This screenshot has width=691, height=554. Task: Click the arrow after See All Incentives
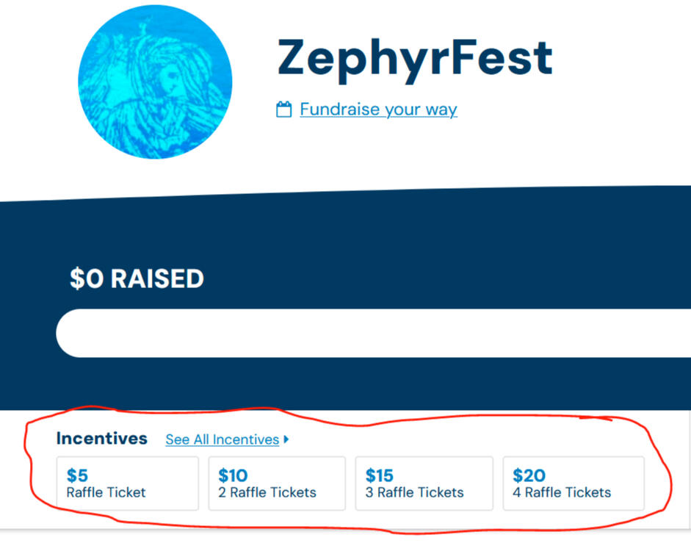(286, 439)
